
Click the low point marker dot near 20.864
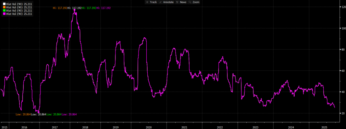click(39, 112)
